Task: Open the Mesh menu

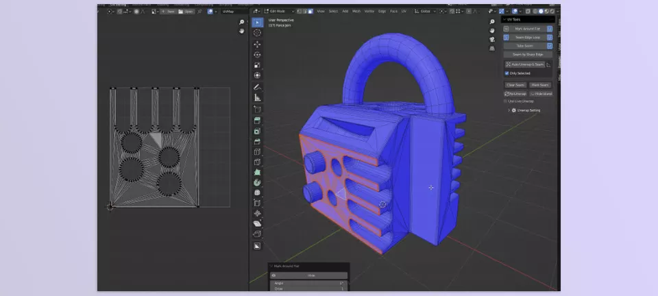Action: pyautogui.click(x=356, y=12)
